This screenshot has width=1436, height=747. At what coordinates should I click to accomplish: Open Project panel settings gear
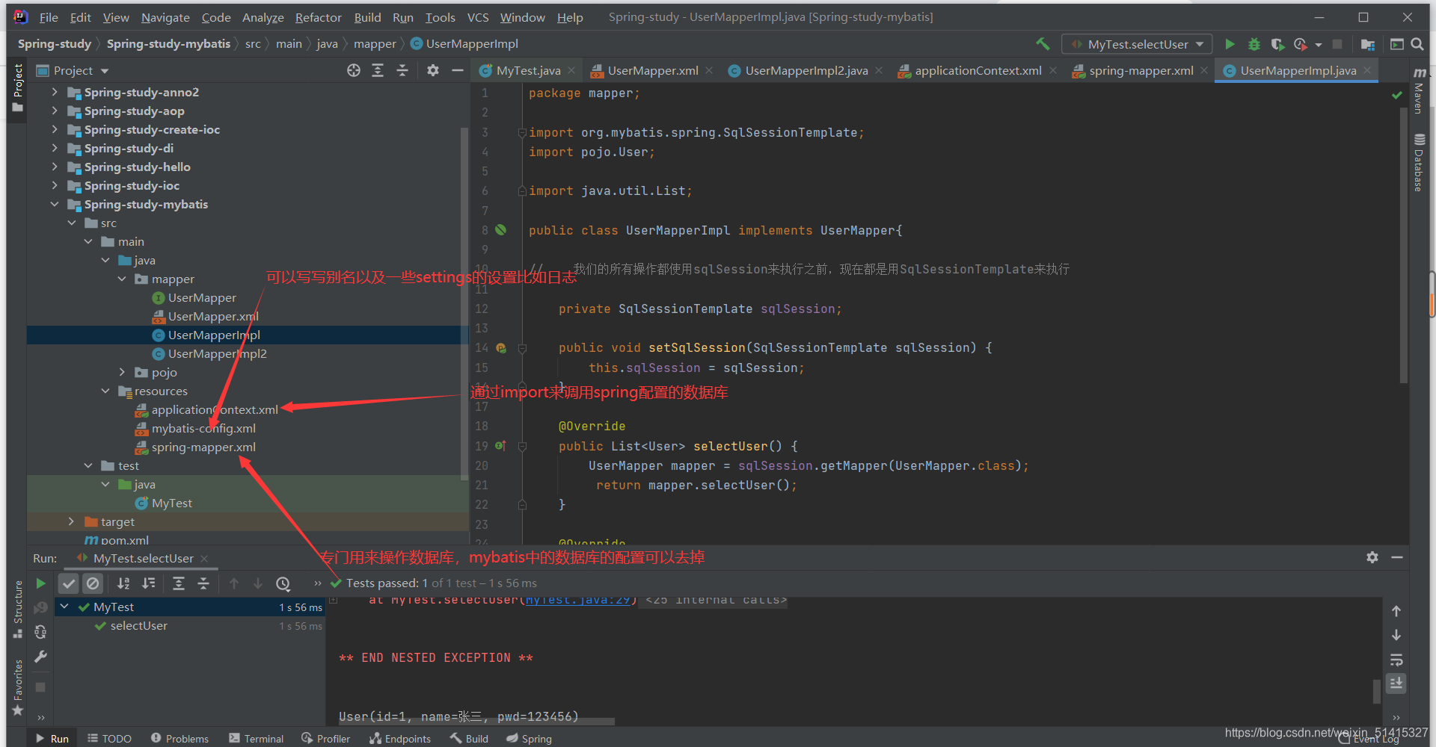433,70
